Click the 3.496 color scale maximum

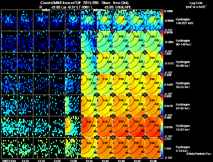pyautogui.click(x=168, y=118)
